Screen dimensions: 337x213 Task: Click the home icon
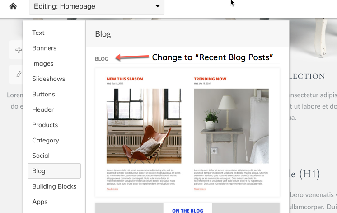13,6
